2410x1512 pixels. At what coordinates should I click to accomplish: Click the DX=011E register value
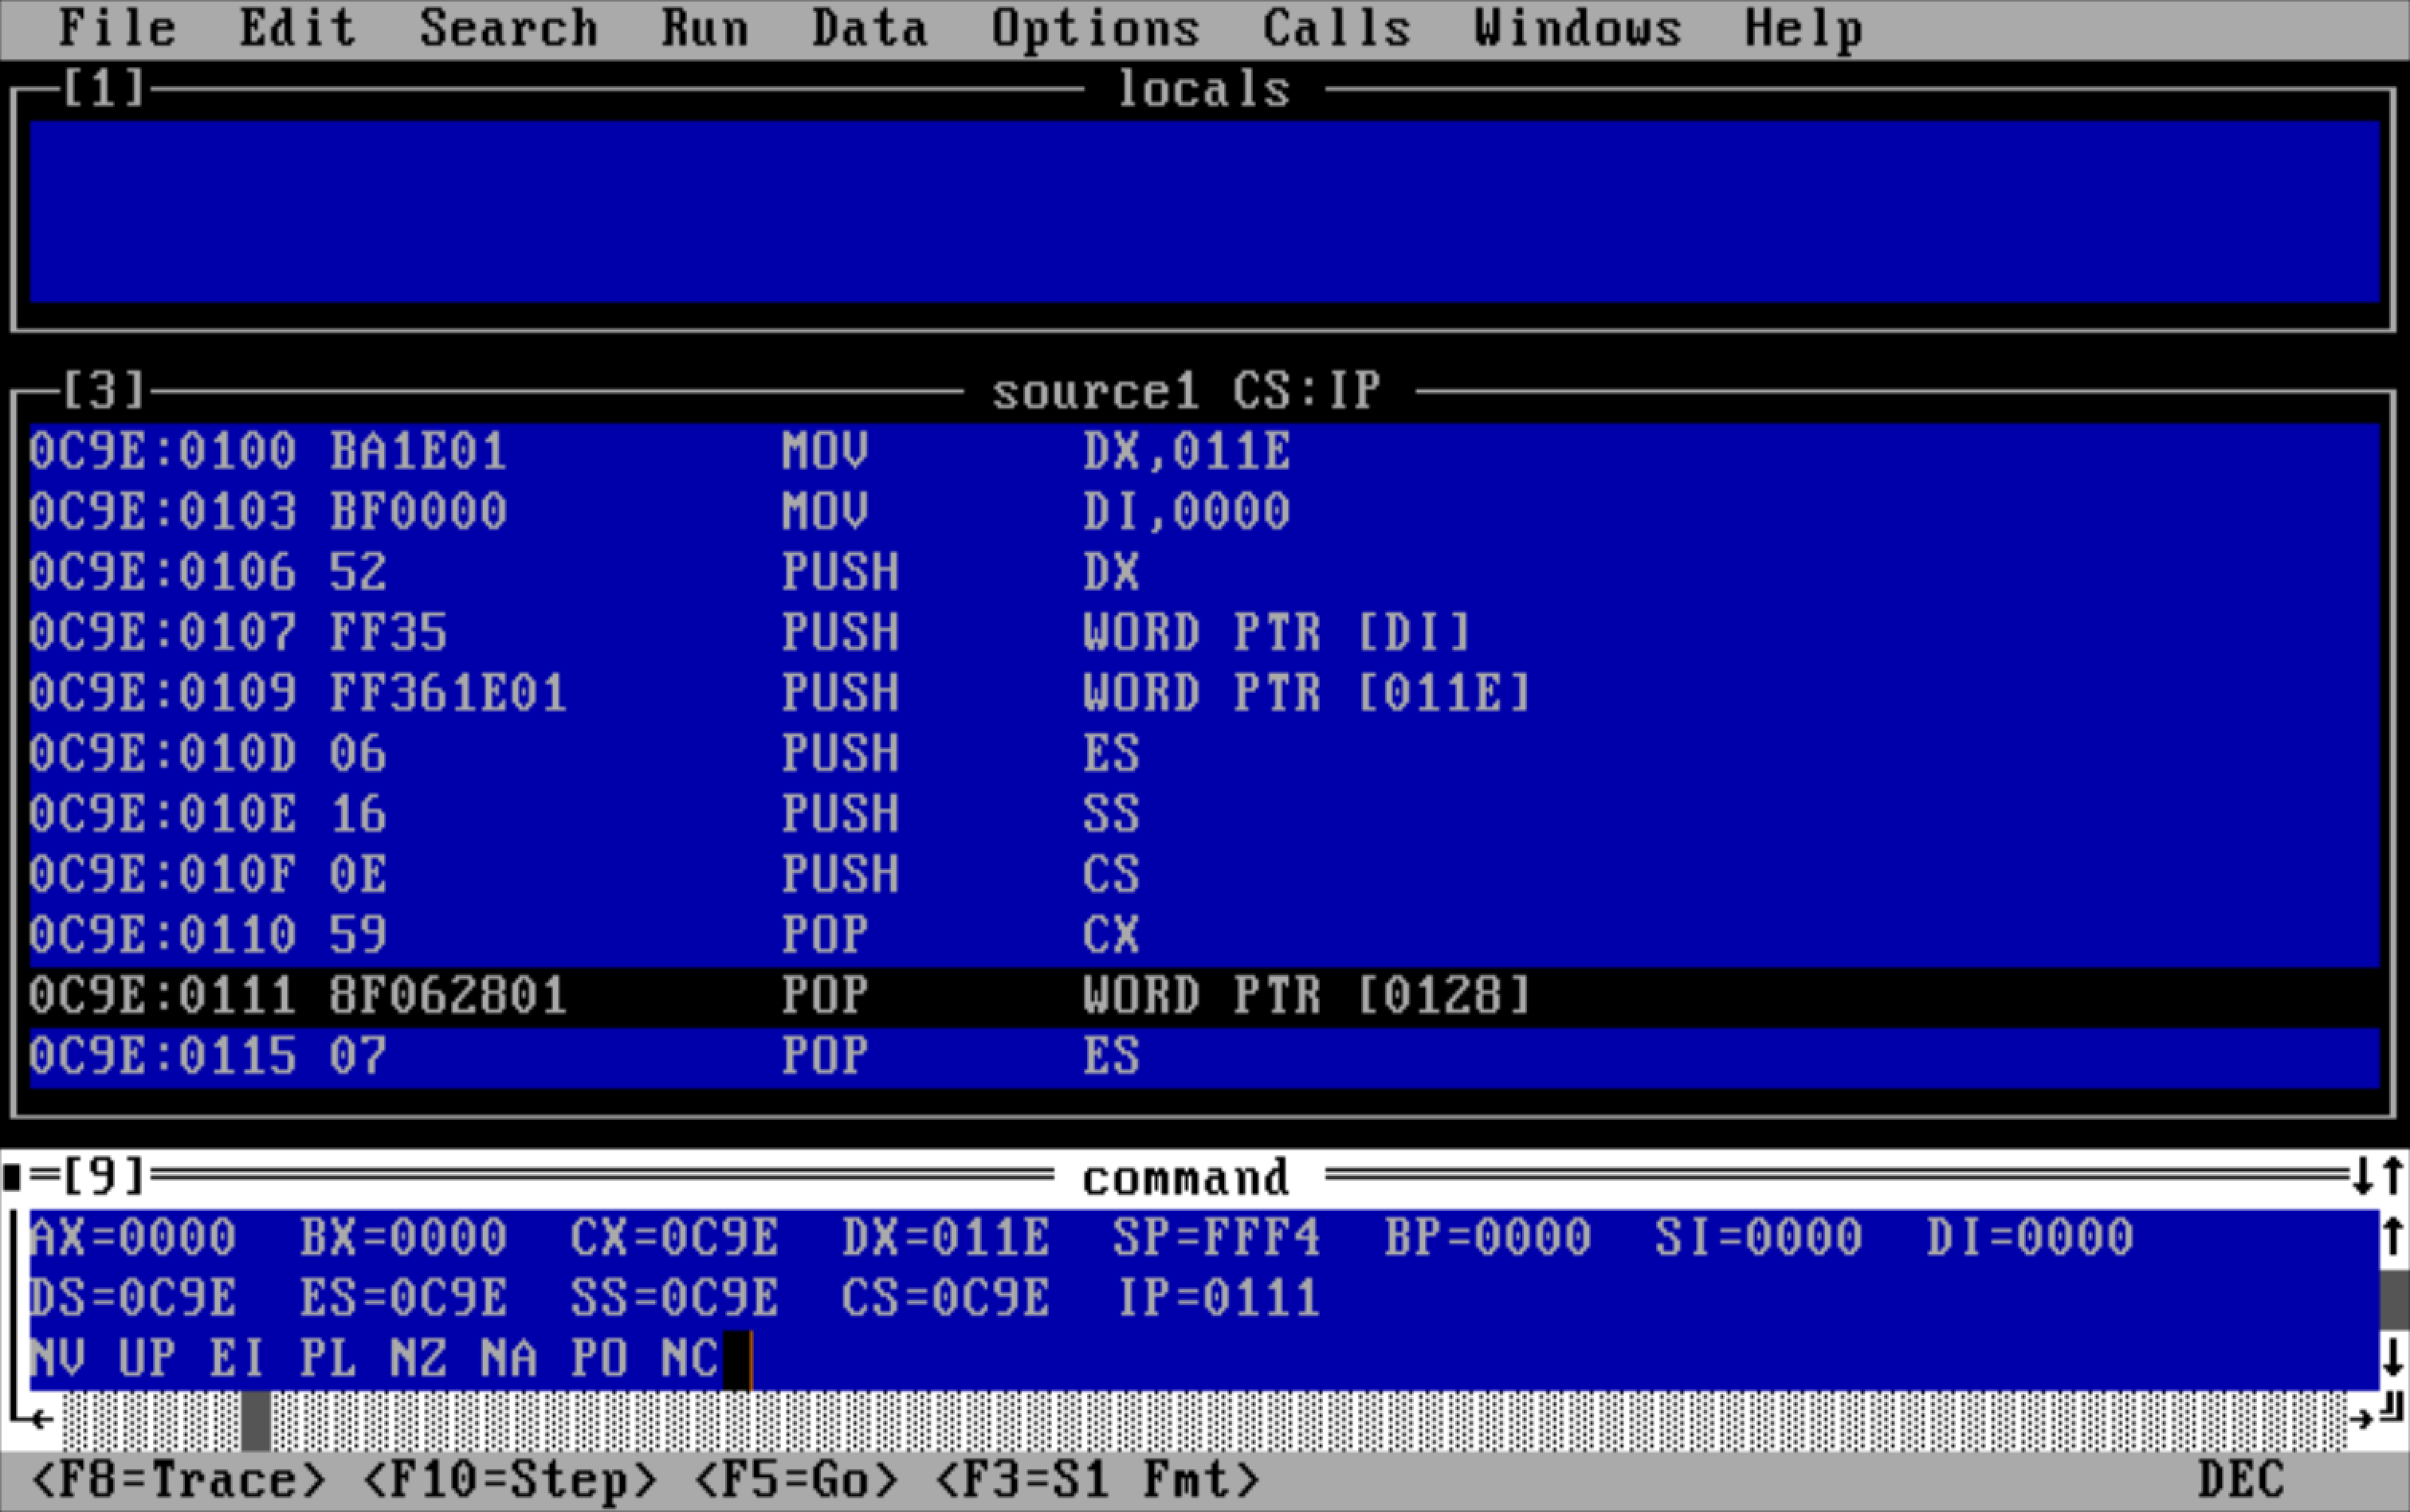click(x=947, y=1238)
